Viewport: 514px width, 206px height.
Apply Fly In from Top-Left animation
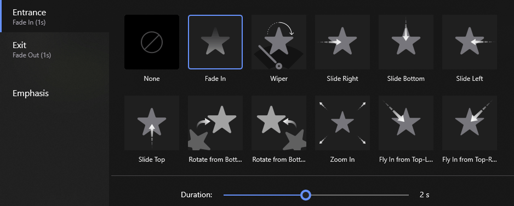406,123
